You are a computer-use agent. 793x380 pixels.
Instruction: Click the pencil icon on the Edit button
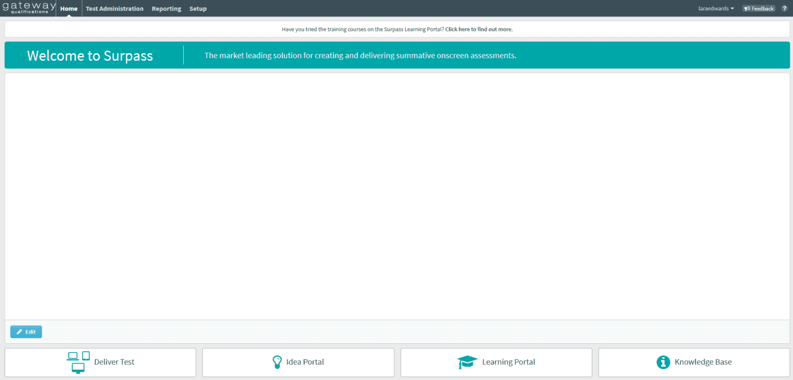(20, 331)
